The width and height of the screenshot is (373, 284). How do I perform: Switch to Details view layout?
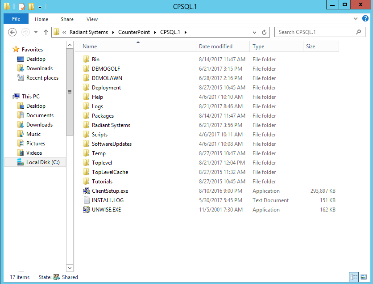pyautogui.click(x=354, y=277)
